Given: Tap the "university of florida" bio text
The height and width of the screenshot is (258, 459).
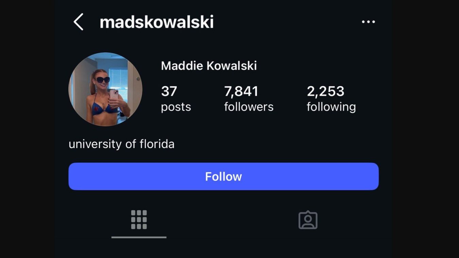Looking at the screenshot, I should (121, 144).
